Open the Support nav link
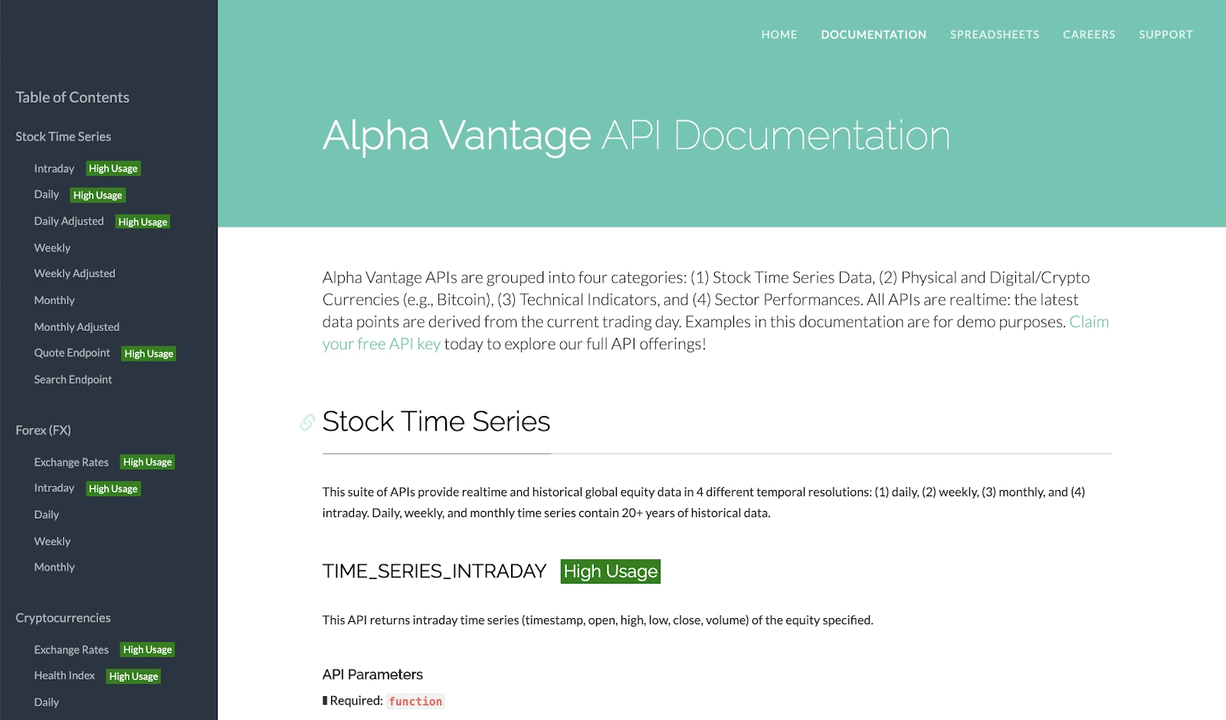 pyautogui.click(x=1165, y=34)
